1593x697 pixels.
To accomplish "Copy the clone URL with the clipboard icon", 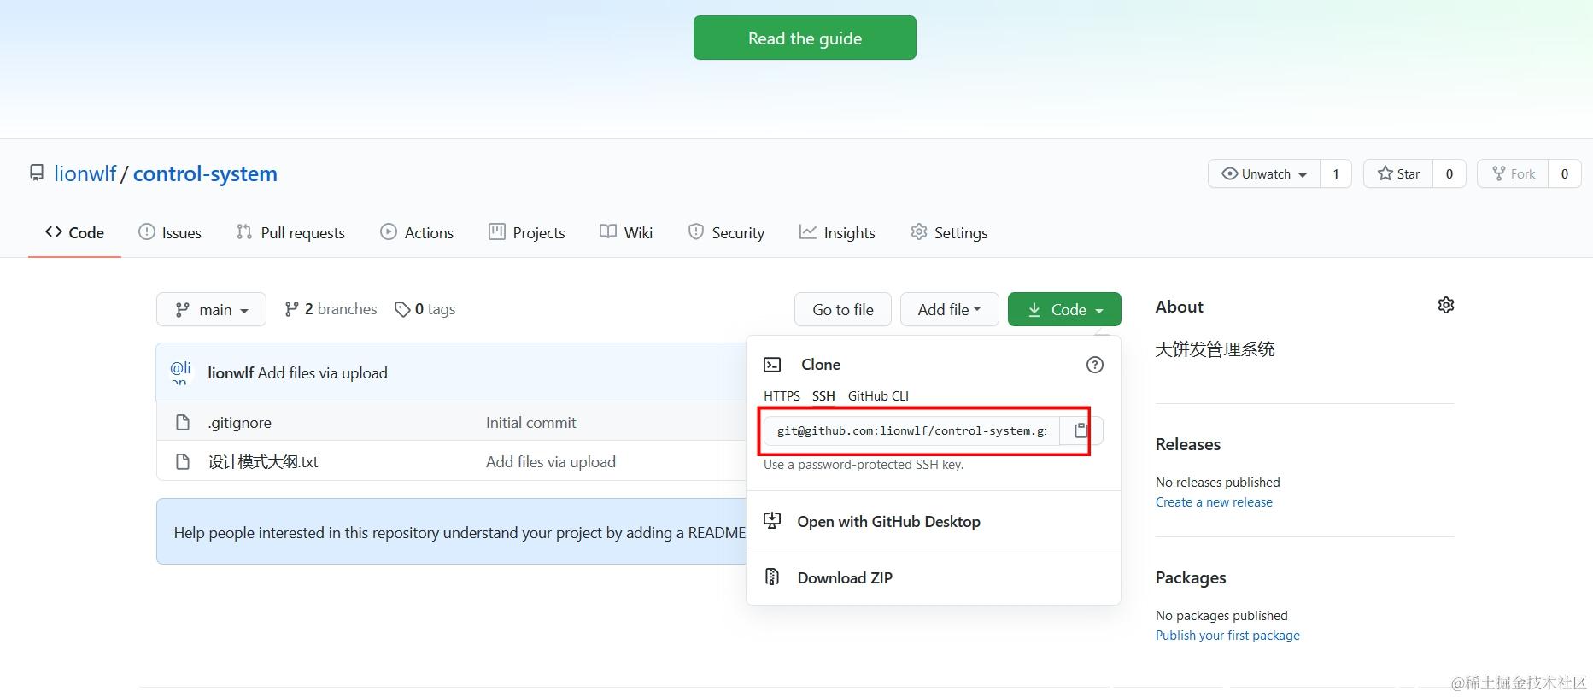I will (1081, 430).
